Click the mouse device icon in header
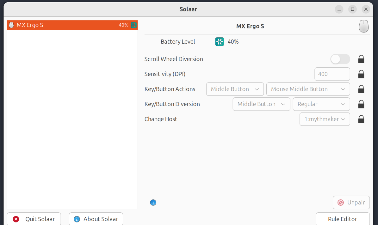This screenshot has height=225, width=378. 363,26
